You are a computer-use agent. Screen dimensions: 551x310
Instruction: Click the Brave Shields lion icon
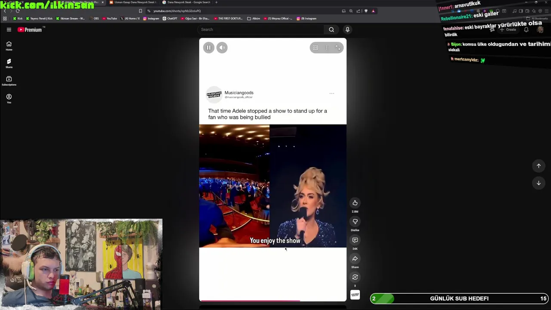click(366, 11)
